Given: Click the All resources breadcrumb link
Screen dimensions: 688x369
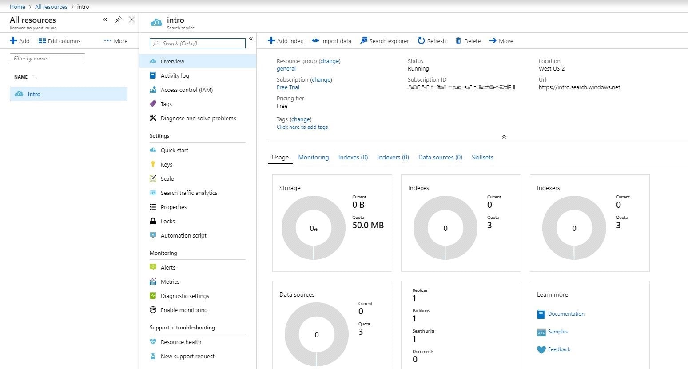Looking at the screenshot, I should [x=51, y=7].
